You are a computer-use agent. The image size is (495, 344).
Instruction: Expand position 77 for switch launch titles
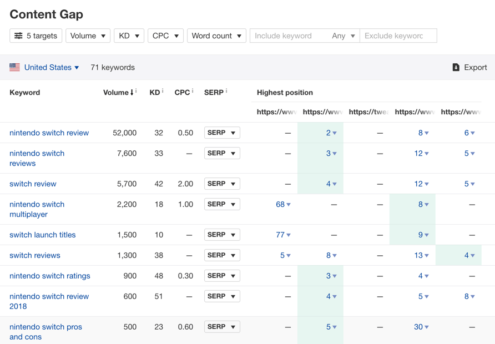click(x=283, y=235)
